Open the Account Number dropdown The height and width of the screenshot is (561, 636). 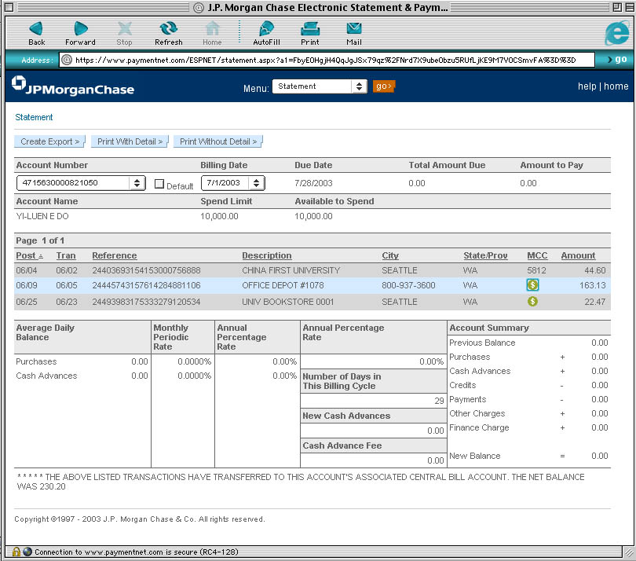(81, 183)
